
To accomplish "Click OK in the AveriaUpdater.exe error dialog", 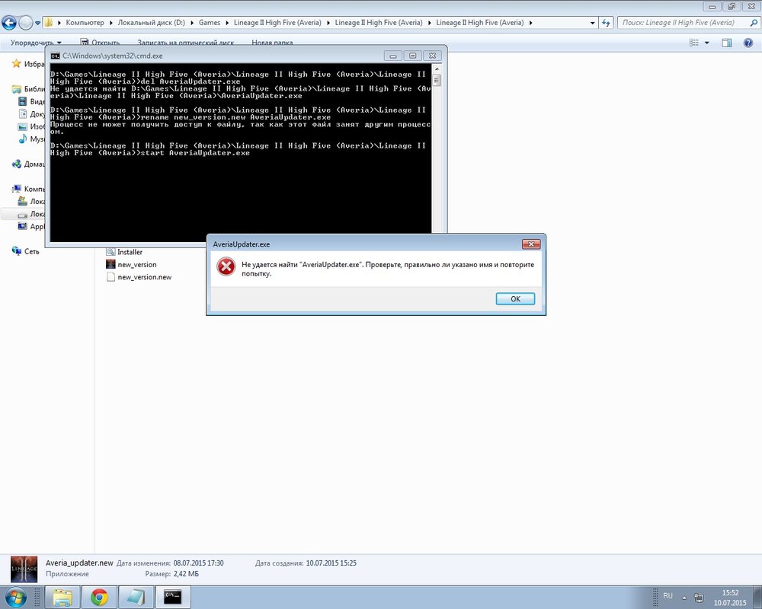I will click(x=515, y=299).
